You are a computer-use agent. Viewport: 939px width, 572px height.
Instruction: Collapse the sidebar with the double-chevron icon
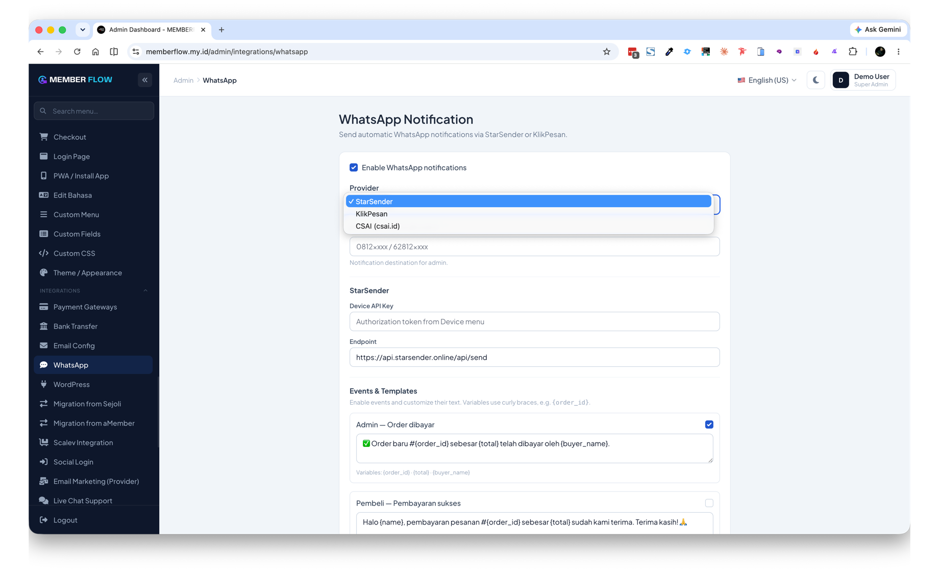[145, 80]
